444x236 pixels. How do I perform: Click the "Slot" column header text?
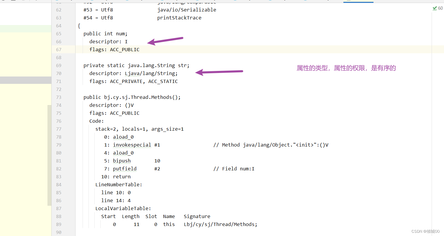click(151, 216)
